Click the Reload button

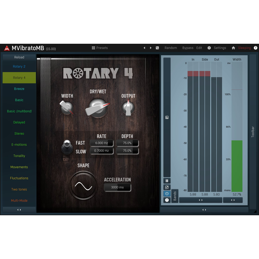(x=19, y=57)
